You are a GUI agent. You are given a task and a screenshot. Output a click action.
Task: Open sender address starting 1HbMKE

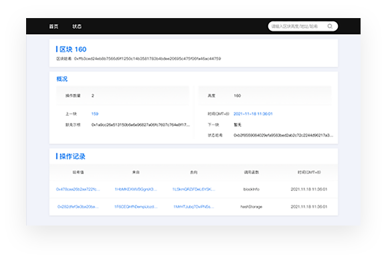136,189
